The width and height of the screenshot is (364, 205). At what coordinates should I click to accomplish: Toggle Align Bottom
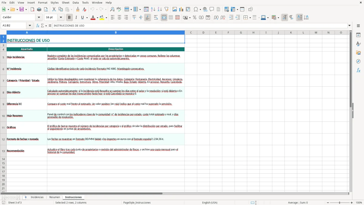[x=147, y=18]
